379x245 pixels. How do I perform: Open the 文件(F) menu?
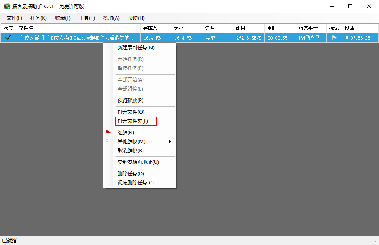click(x=14, y=18)
